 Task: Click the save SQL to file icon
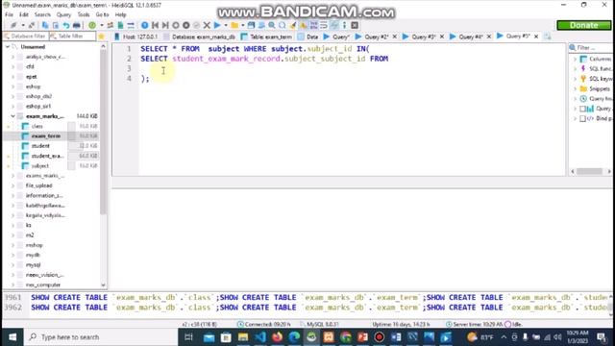pos(251,25)
